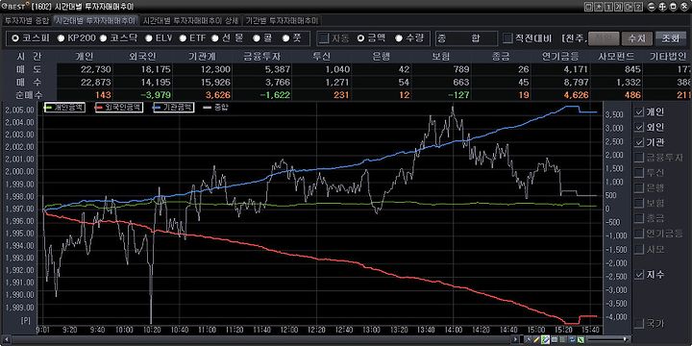Open the 시간대별 투자자매매추이 tab
The image size is (692, 346).
tap(95, 20)
